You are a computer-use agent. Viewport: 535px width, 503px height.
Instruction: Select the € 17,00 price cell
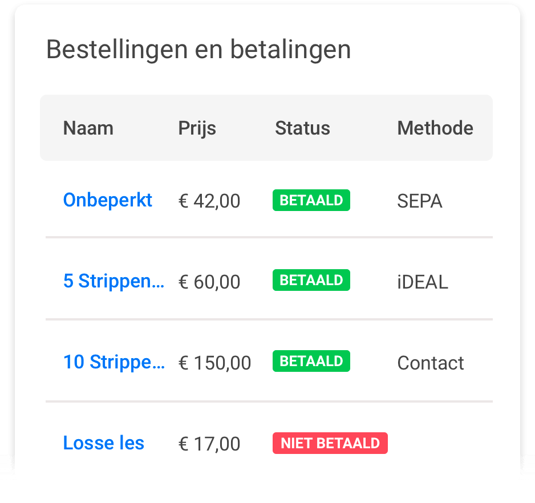[209, 444]
